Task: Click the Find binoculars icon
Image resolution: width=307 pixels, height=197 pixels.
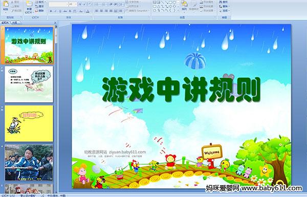Action: [224, 2]
